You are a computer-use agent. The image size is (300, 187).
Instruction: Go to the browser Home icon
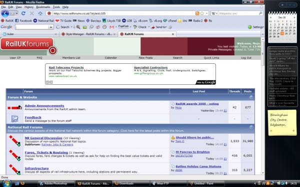[x=40, y=13]
